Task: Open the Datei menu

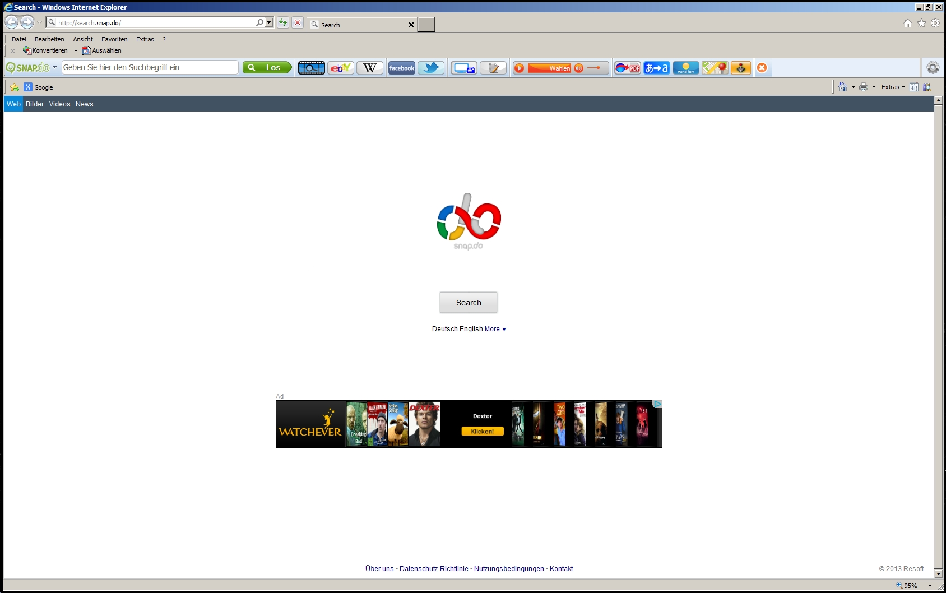Action: pos(19,39)
